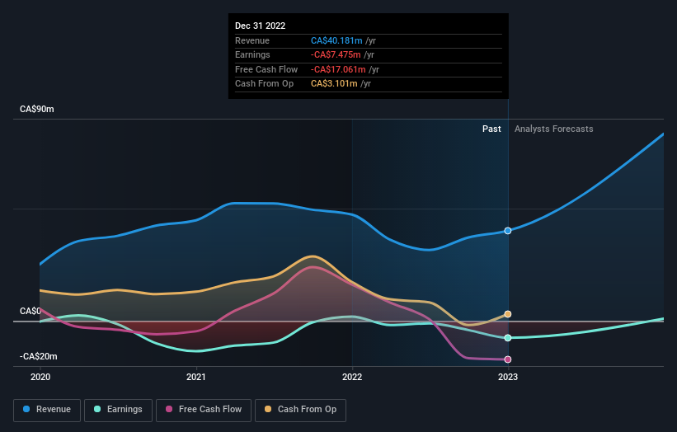
Task: Click the orange Cash From Op marker at 2023
Action: [508, 314]
